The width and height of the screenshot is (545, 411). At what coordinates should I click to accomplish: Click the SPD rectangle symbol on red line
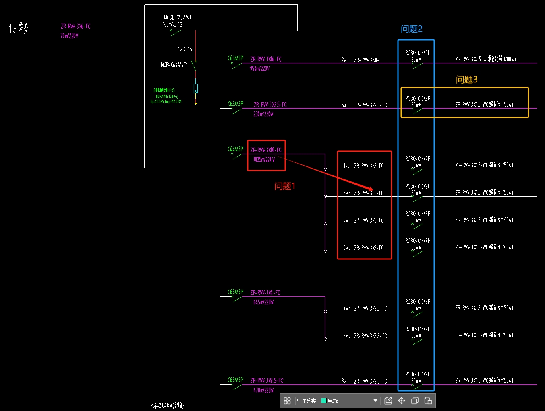[196, 88]
